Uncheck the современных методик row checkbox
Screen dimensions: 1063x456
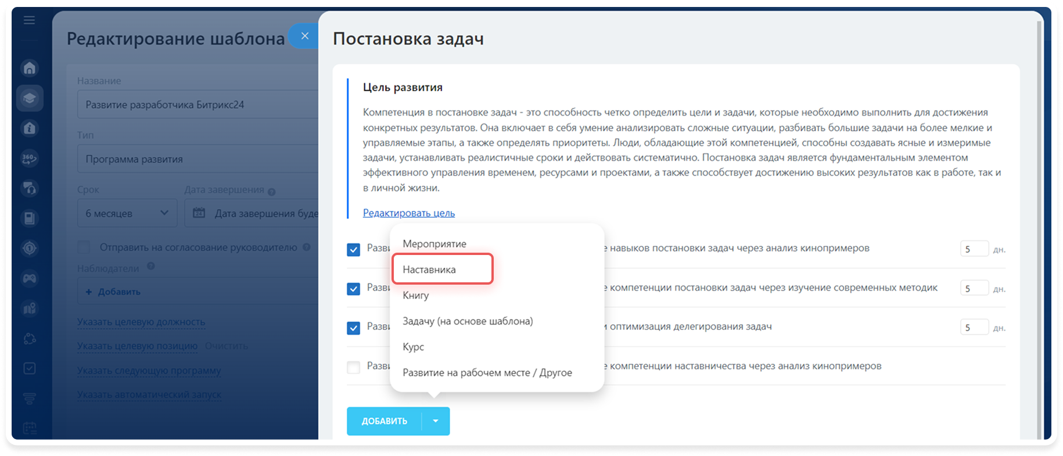pos(353,289)
